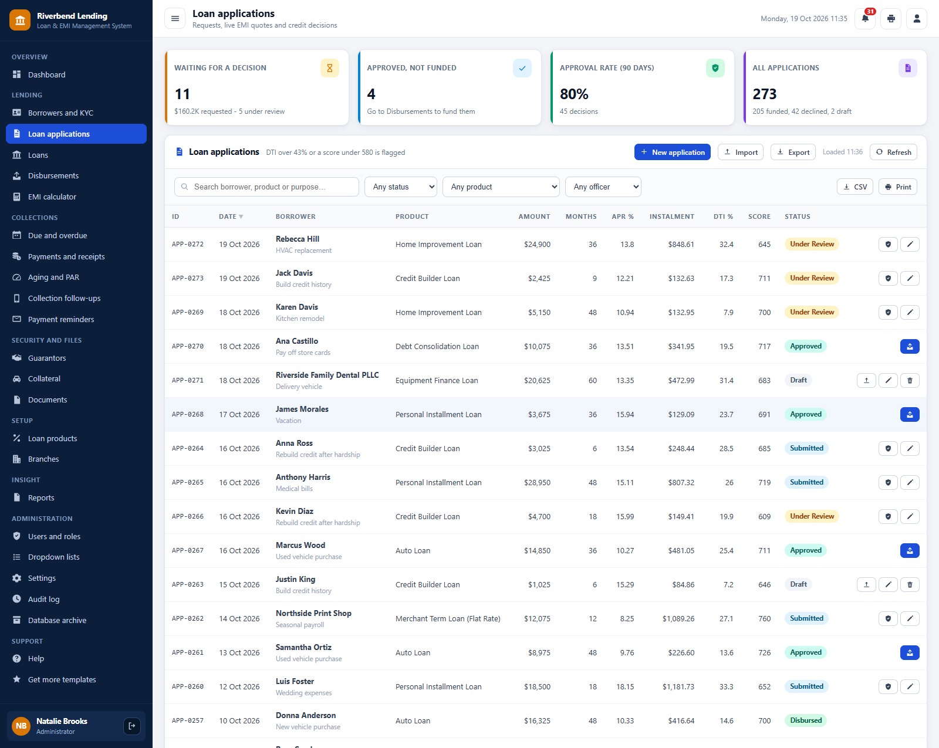Log out using the sidebar exit icon
Screen dimensions: 939x748
click(x=132, y=726)
